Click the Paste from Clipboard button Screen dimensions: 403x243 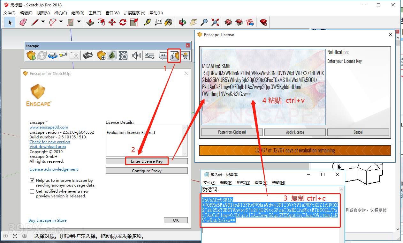click(232, 132)
